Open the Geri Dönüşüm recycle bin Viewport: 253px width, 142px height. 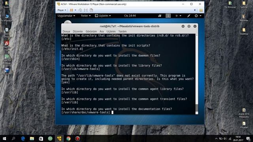[7, 33]
